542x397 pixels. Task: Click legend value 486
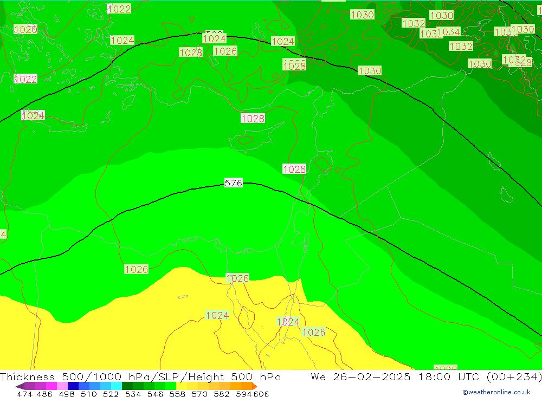[44, 394]
